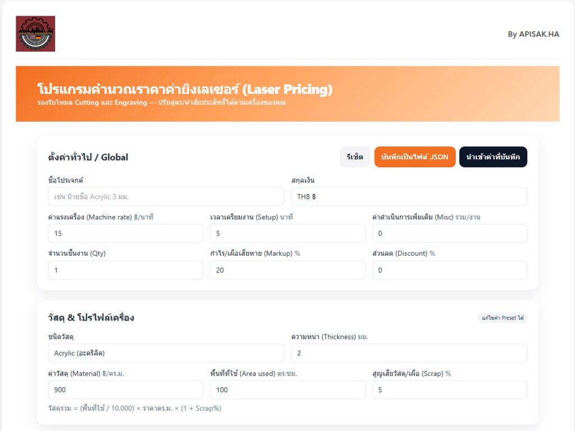Focus the Material cost per sq.m. field
The image size is (575, 431).
point(126,389)
